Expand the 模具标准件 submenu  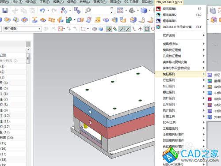(x=181, y=44)
